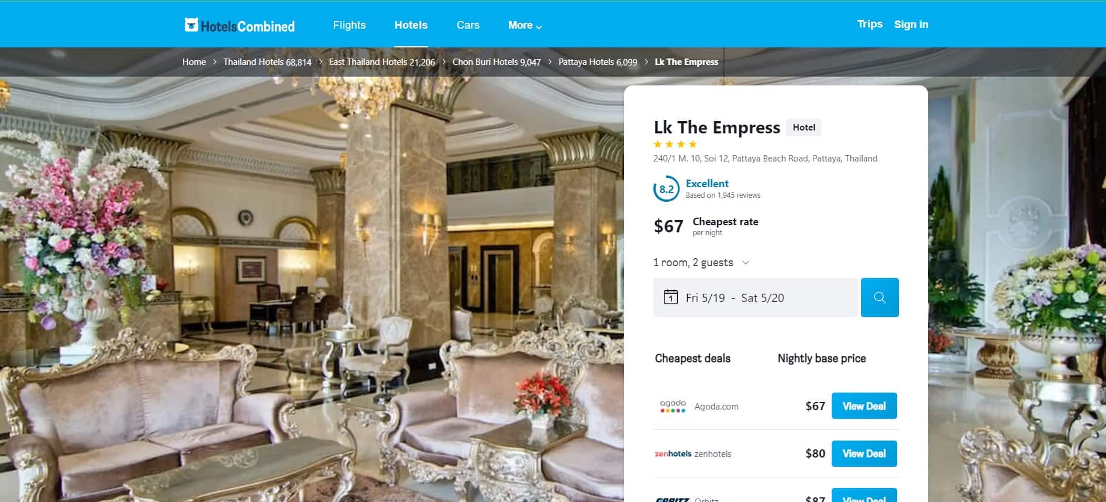Select the Hotels tab

[x=411, y=25]
